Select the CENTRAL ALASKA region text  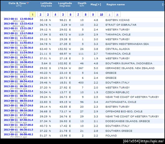coord(117,49)
